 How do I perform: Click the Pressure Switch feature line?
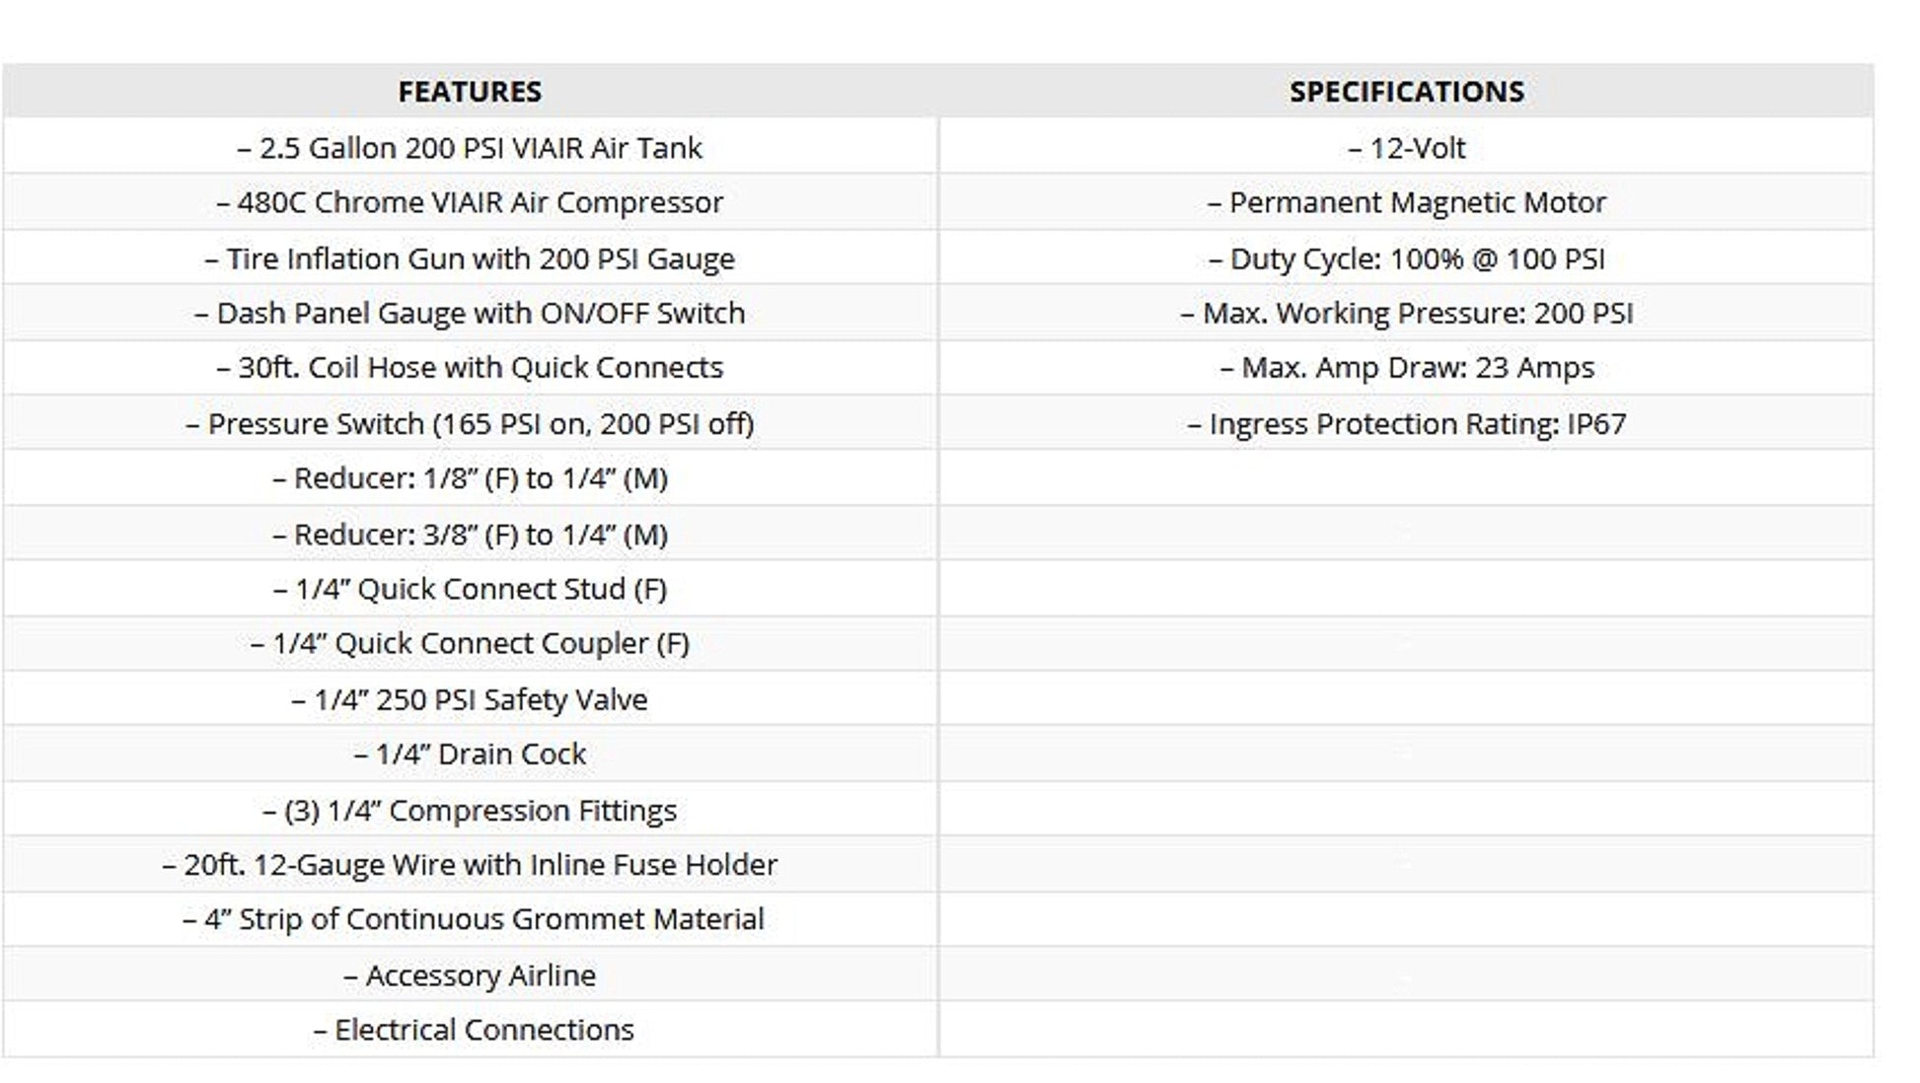click(470, 423)
